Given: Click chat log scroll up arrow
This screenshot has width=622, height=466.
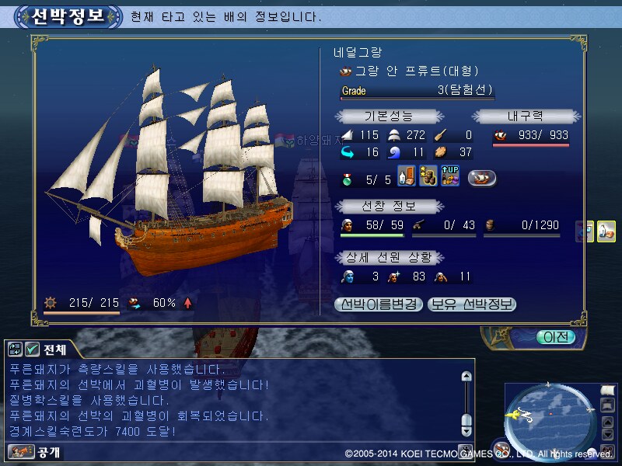Looking at the screenshot, I should (466, 376).
